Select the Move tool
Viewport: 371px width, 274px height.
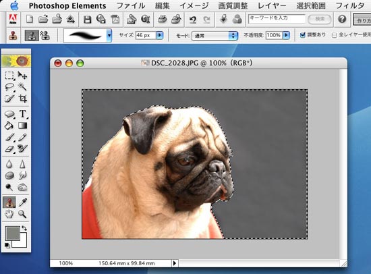22,76
